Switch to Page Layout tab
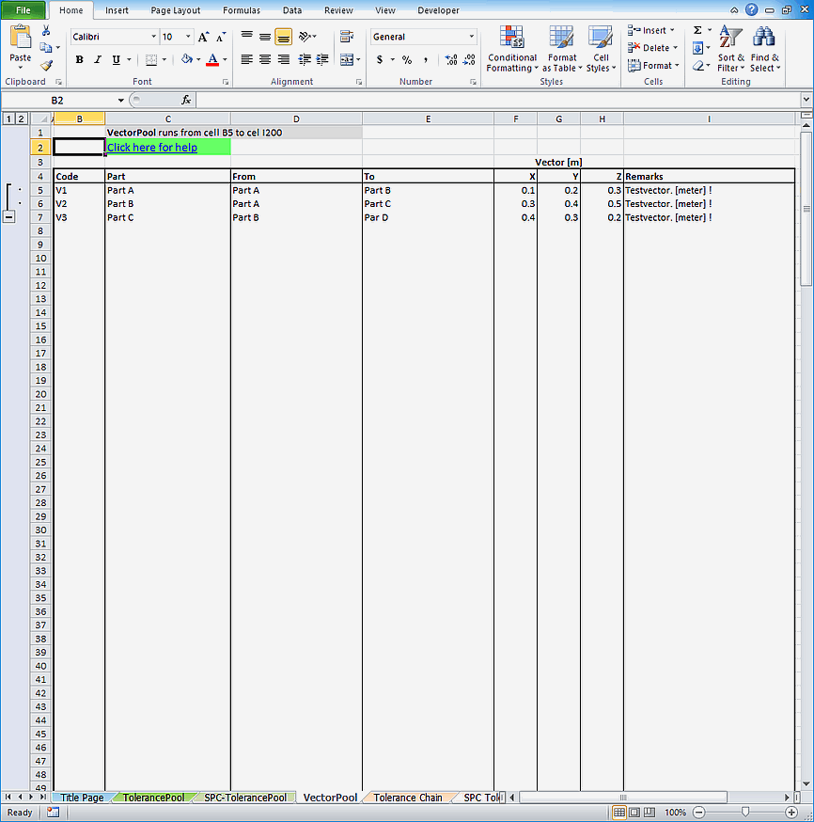Image resolution: width=814 pixels, height=822 pixels. pos(175,10)
